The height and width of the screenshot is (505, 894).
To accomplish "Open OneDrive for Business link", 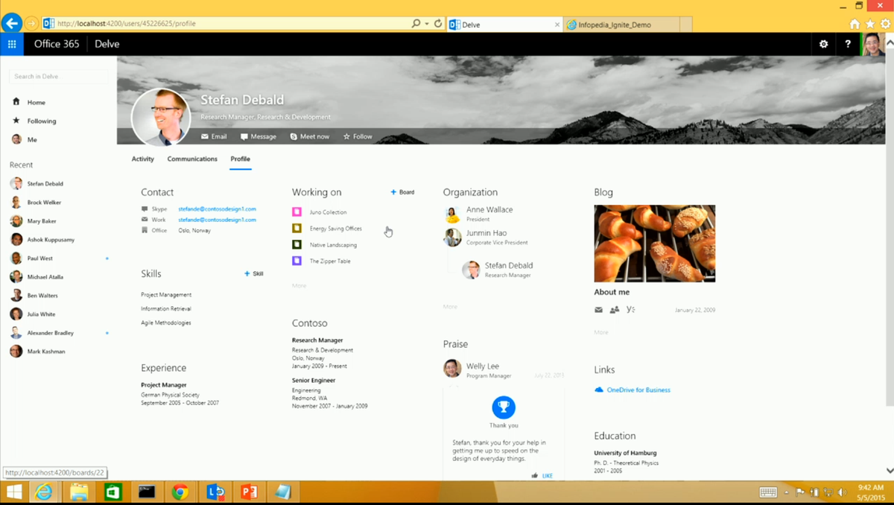I will pyautogui.click(x=638, y=390).
